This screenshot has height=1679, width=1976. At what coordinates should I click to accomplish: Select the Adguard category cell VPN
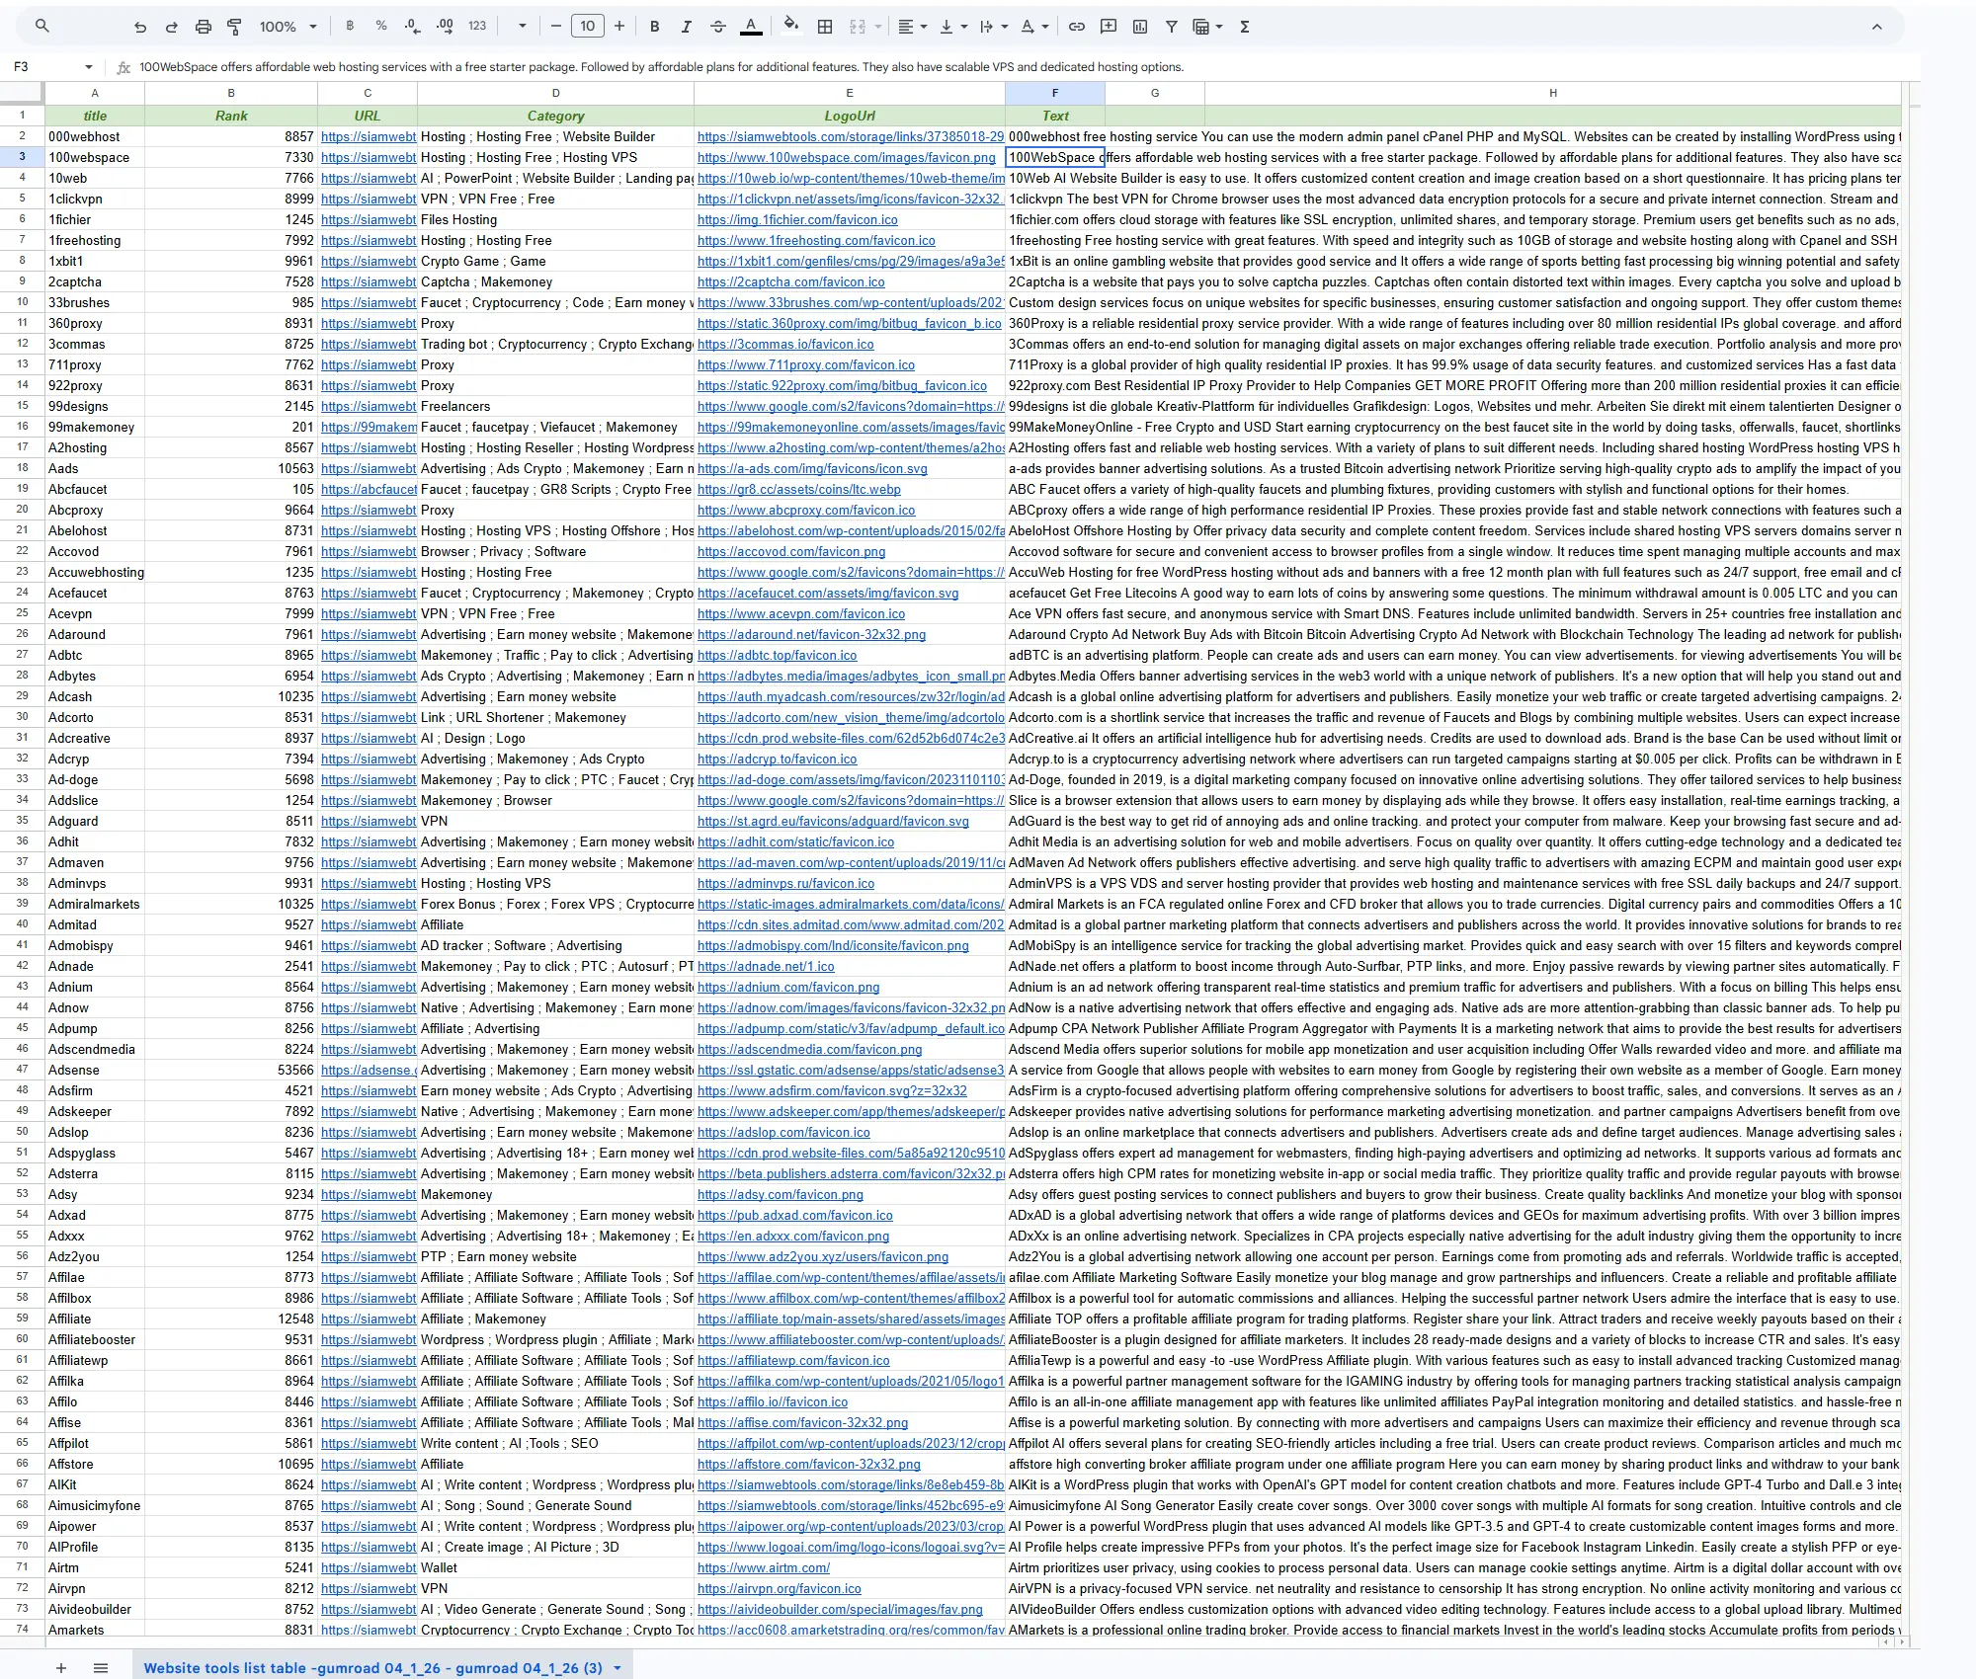555,821
